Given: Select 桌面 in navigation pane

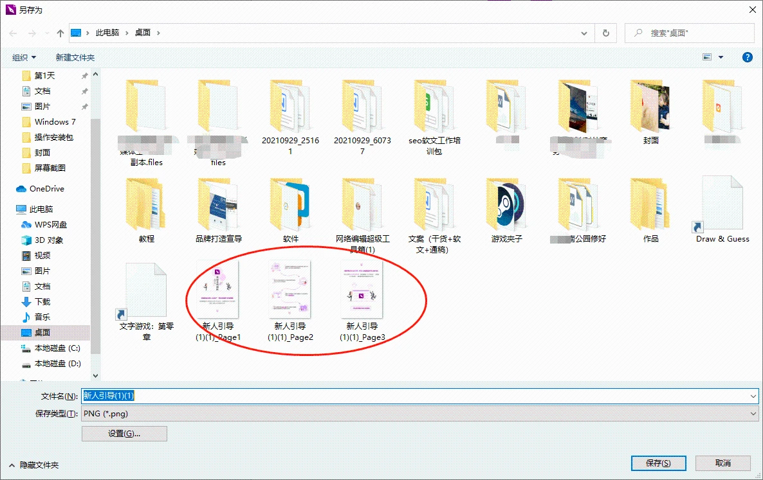Looking at the screenshot, I should (42, 332).
